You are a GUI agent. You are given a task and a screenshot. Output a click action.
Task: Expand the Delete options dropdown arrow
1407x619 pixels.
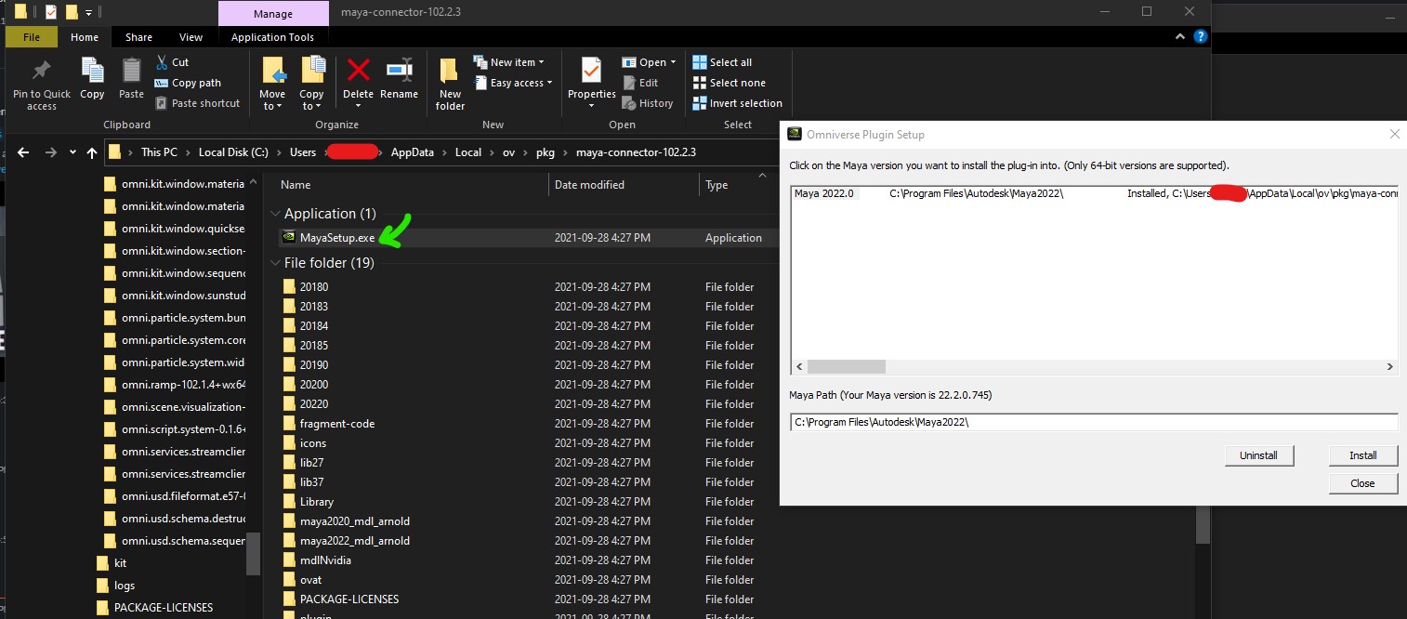[359, 106]
